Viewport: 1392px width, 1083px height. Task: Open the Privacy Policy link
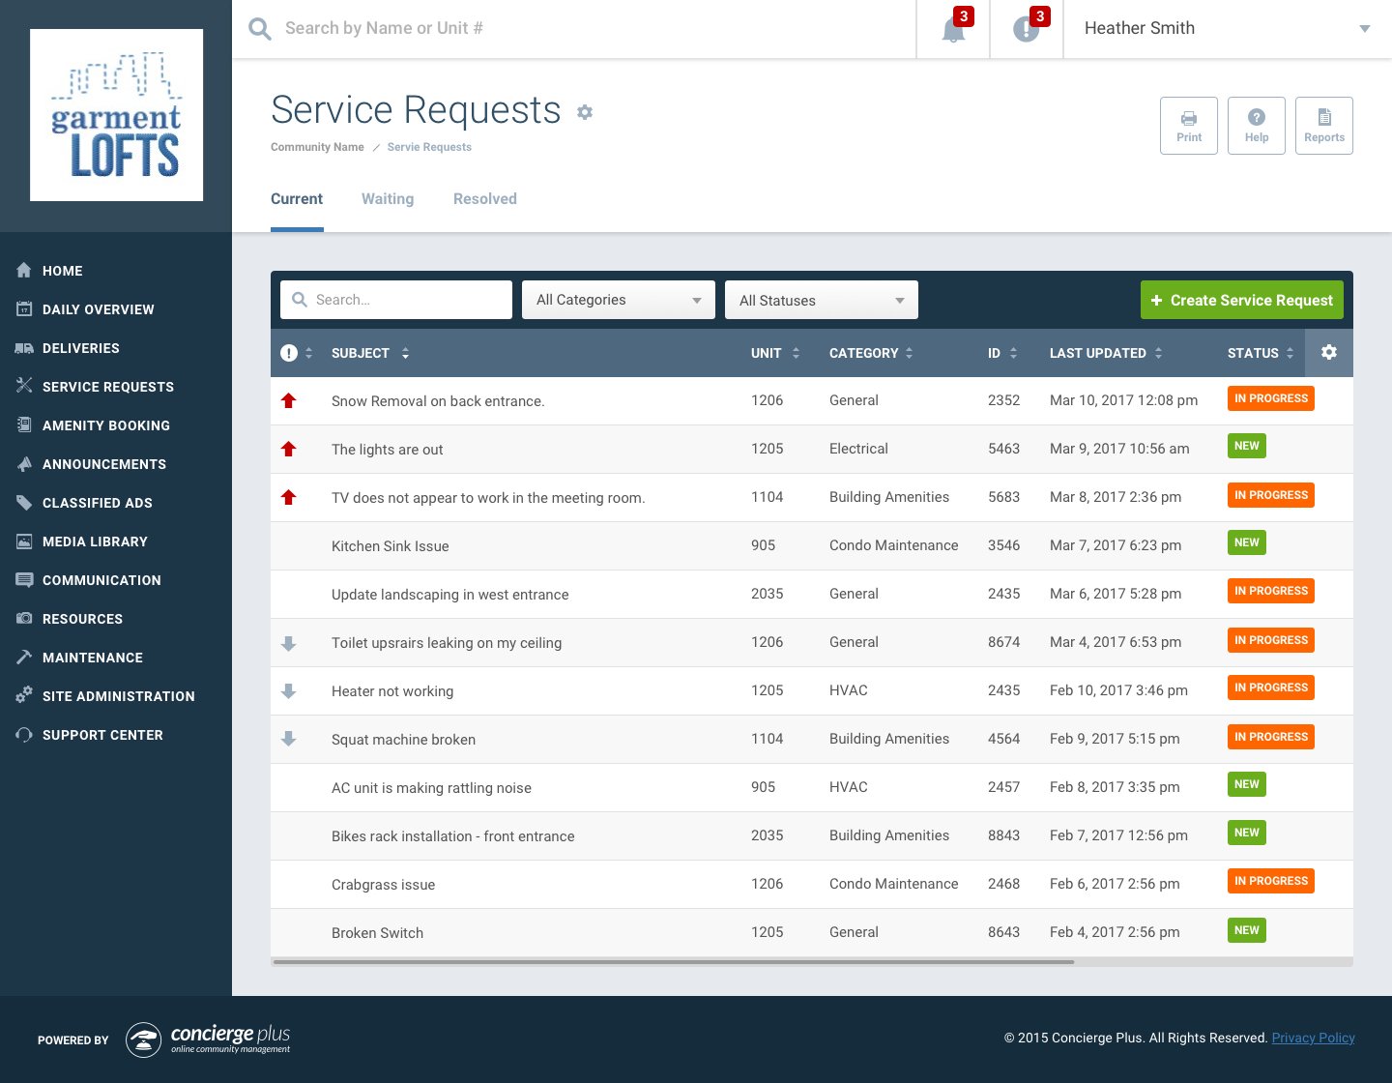(1313, 1038)
